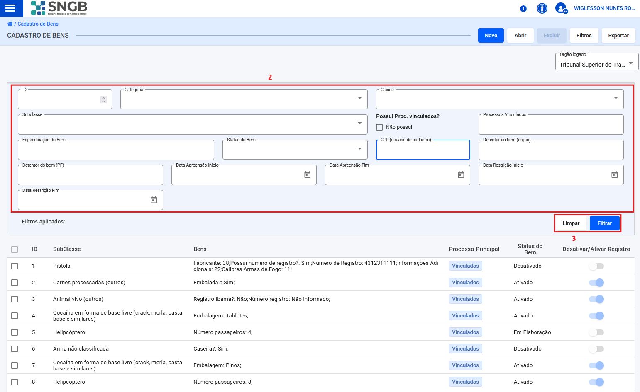Screen dimensions: 640x392
Task: Select the checkbox for Animal vivo row
Action: coord(15,299)
